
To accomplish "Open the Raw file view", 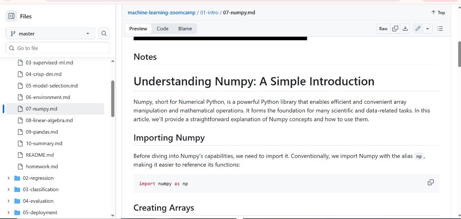I will pyautogui.click(x=383, y=29).
